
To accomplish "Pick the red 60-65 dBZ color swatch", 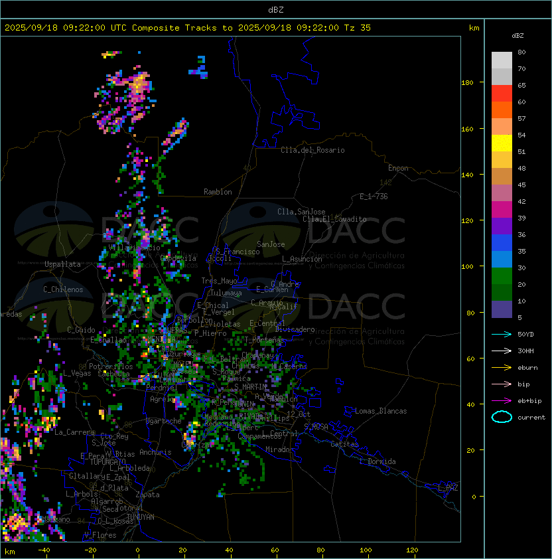I will point(502,94).
